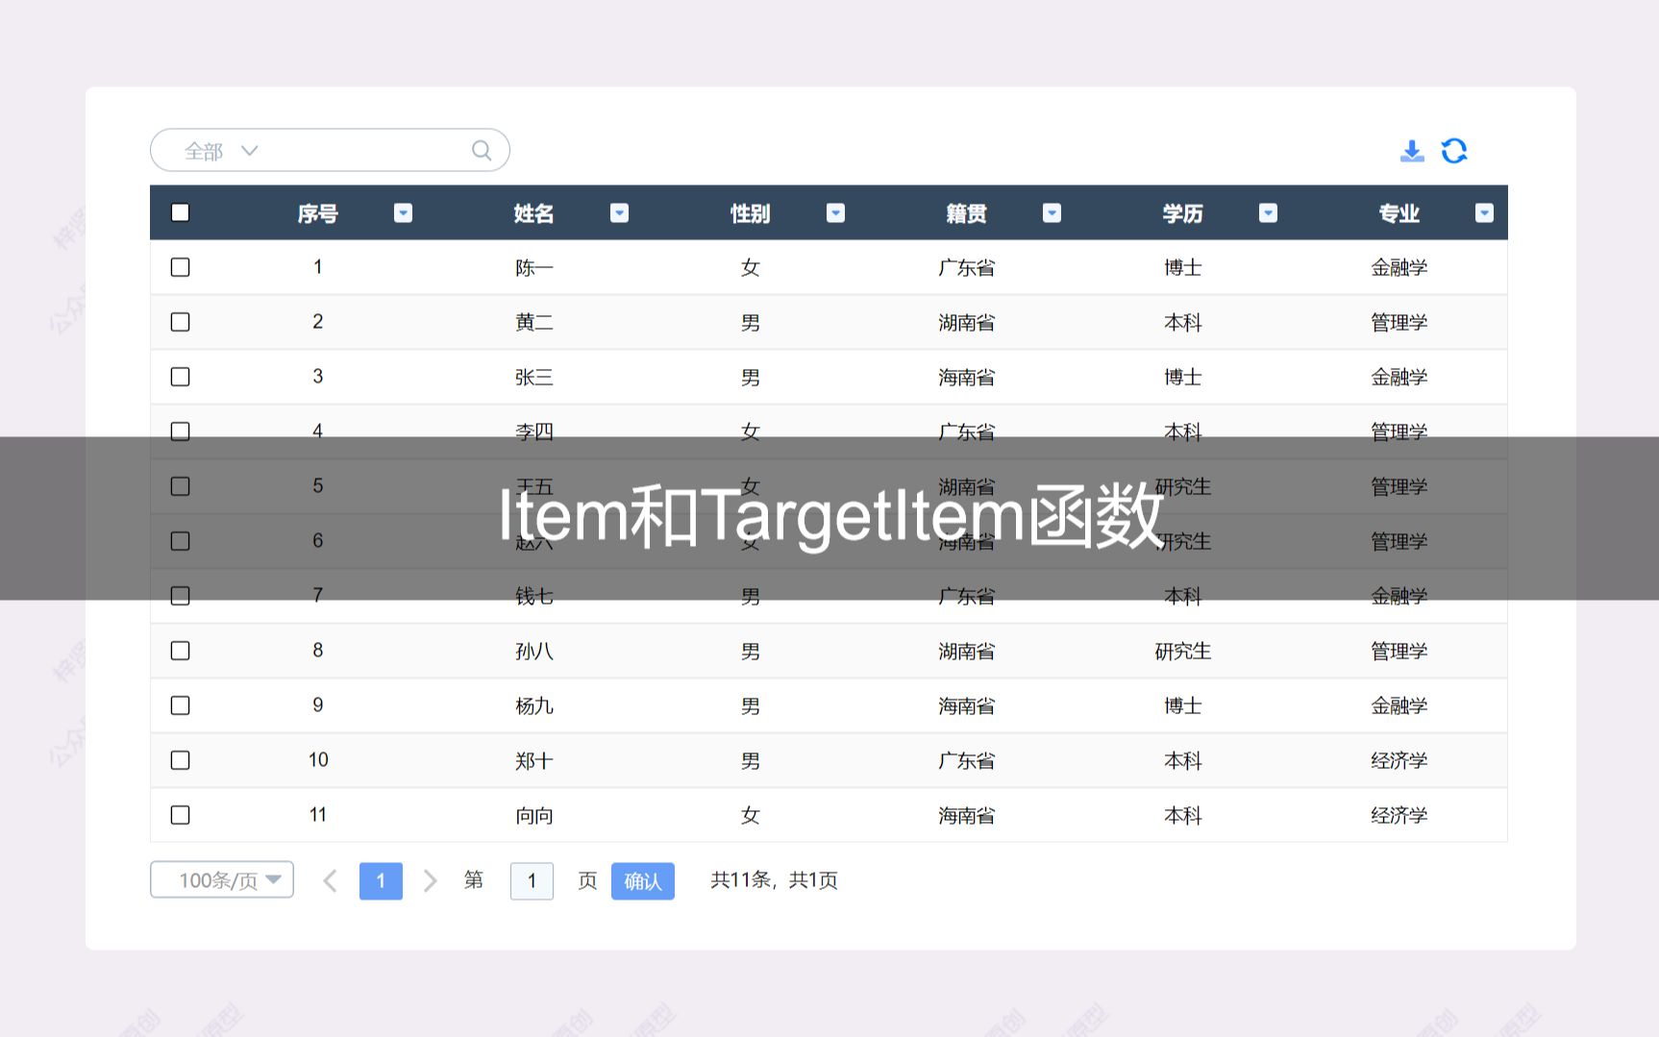Click 管理学 in 黄二's row
Image resolution: width=1659 pixels, height=1037 pixels.
click(1399, 323)
